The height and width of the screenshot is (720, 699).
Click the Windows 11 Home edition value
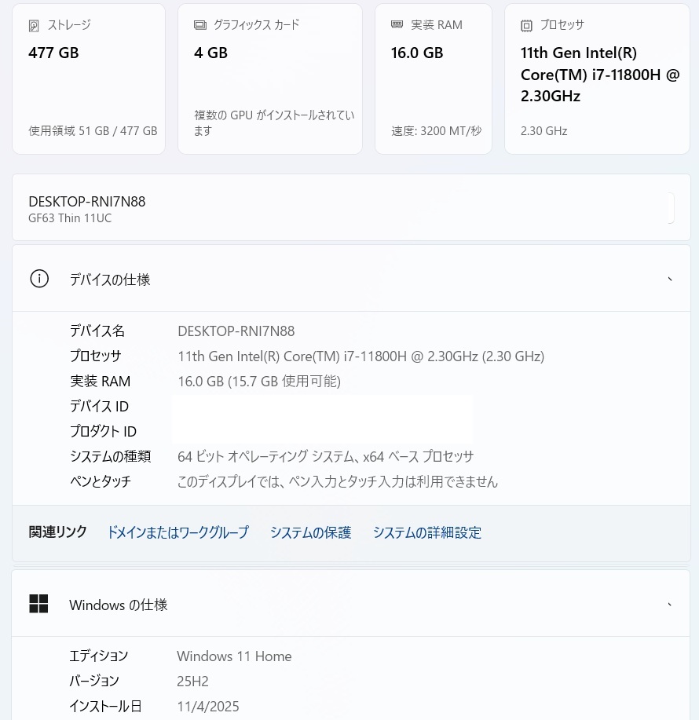point(234,656)
